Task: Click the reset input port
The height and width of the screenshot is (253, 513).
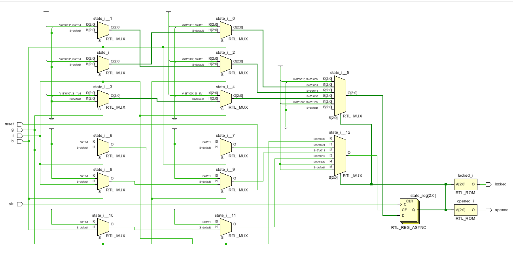Action: pyautogui.click(x=20, y=124)
